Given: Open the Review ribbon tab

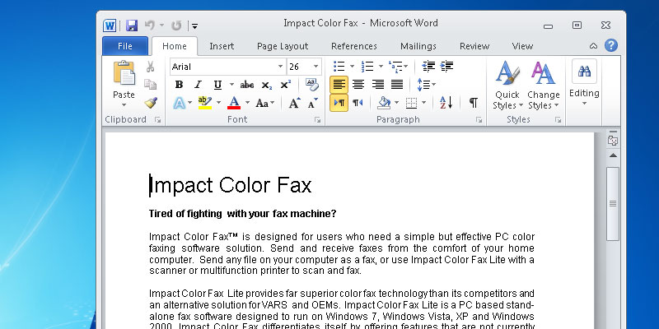Looking at the screenshot, I should [474, 46].
